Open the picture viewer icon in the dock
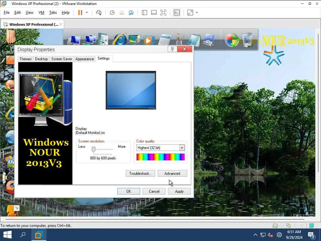This screenshot has height=241, width=321. 209,40
